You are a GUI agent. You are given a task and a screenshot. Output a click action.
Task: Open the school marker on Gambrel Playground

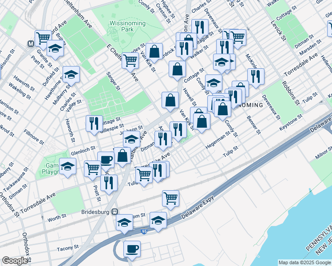point(68,167)
